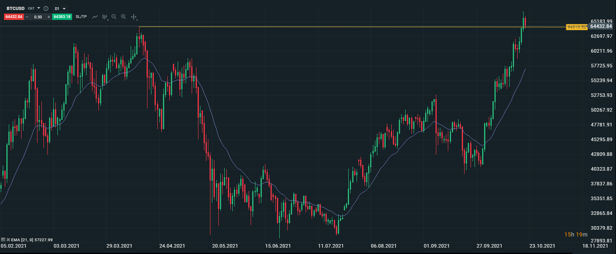The width and height of the screenshot is (616, 254).
Task: Click the line chart indicators icon
Action: [95, 17]
